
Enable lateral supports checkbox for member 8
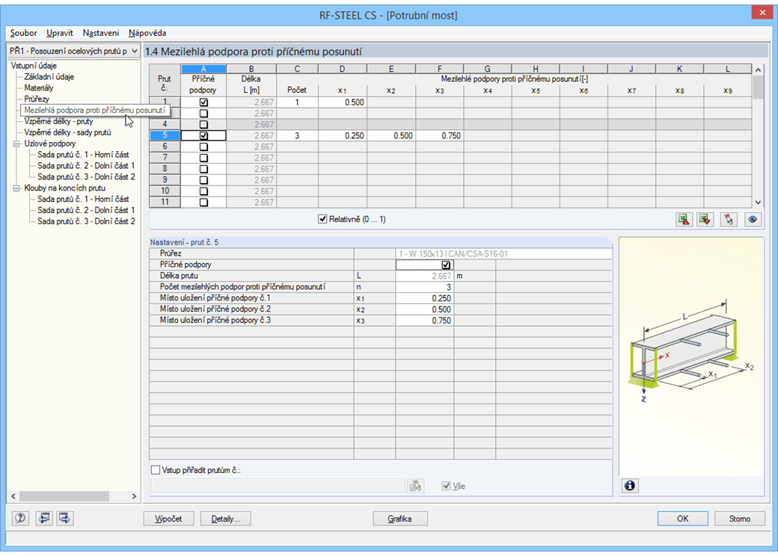(203, 169)
